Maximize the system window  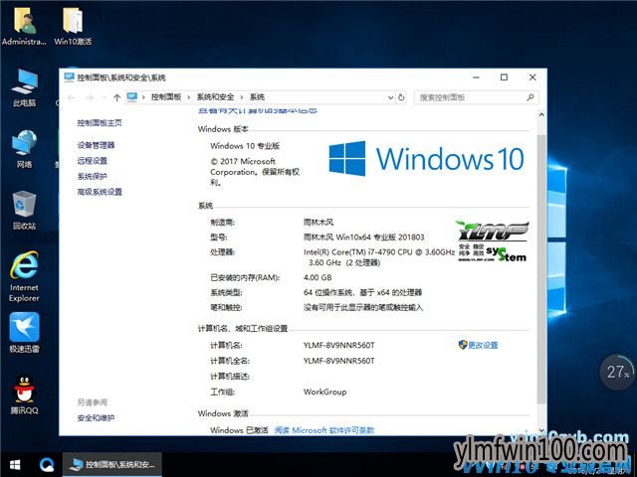pyautogui.click(x=504, y=78)
